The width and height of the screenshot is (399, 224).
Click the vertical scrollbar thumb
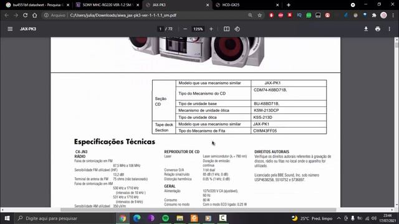click(x=397, y=45)
